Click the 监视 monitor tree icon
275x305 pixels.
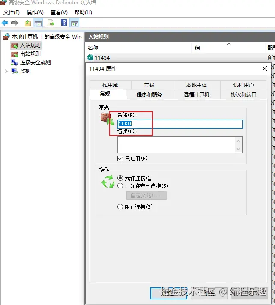[x=15, y=71]
